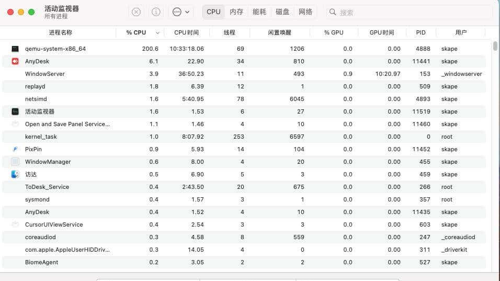Toggle the % CPU column sort arrow

tap(157, 33)
